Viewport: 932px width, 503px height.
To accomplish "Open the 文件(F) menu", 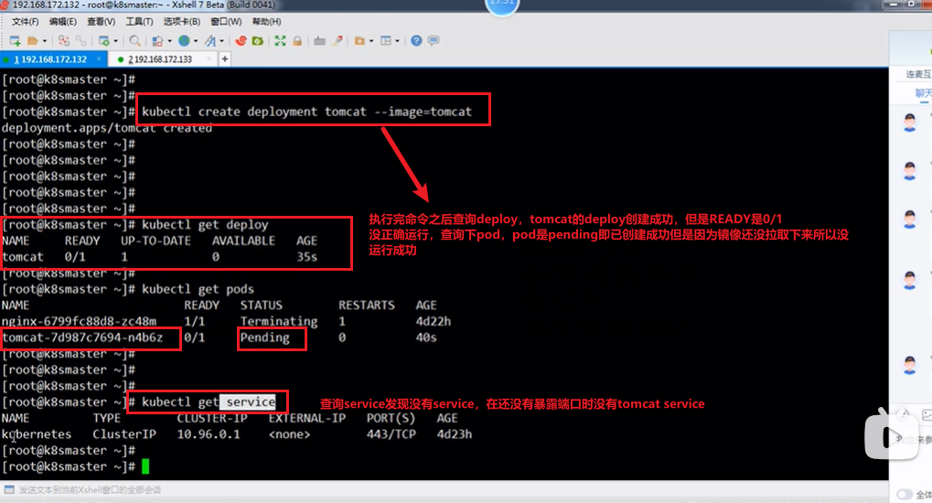I will coord(25,21).
